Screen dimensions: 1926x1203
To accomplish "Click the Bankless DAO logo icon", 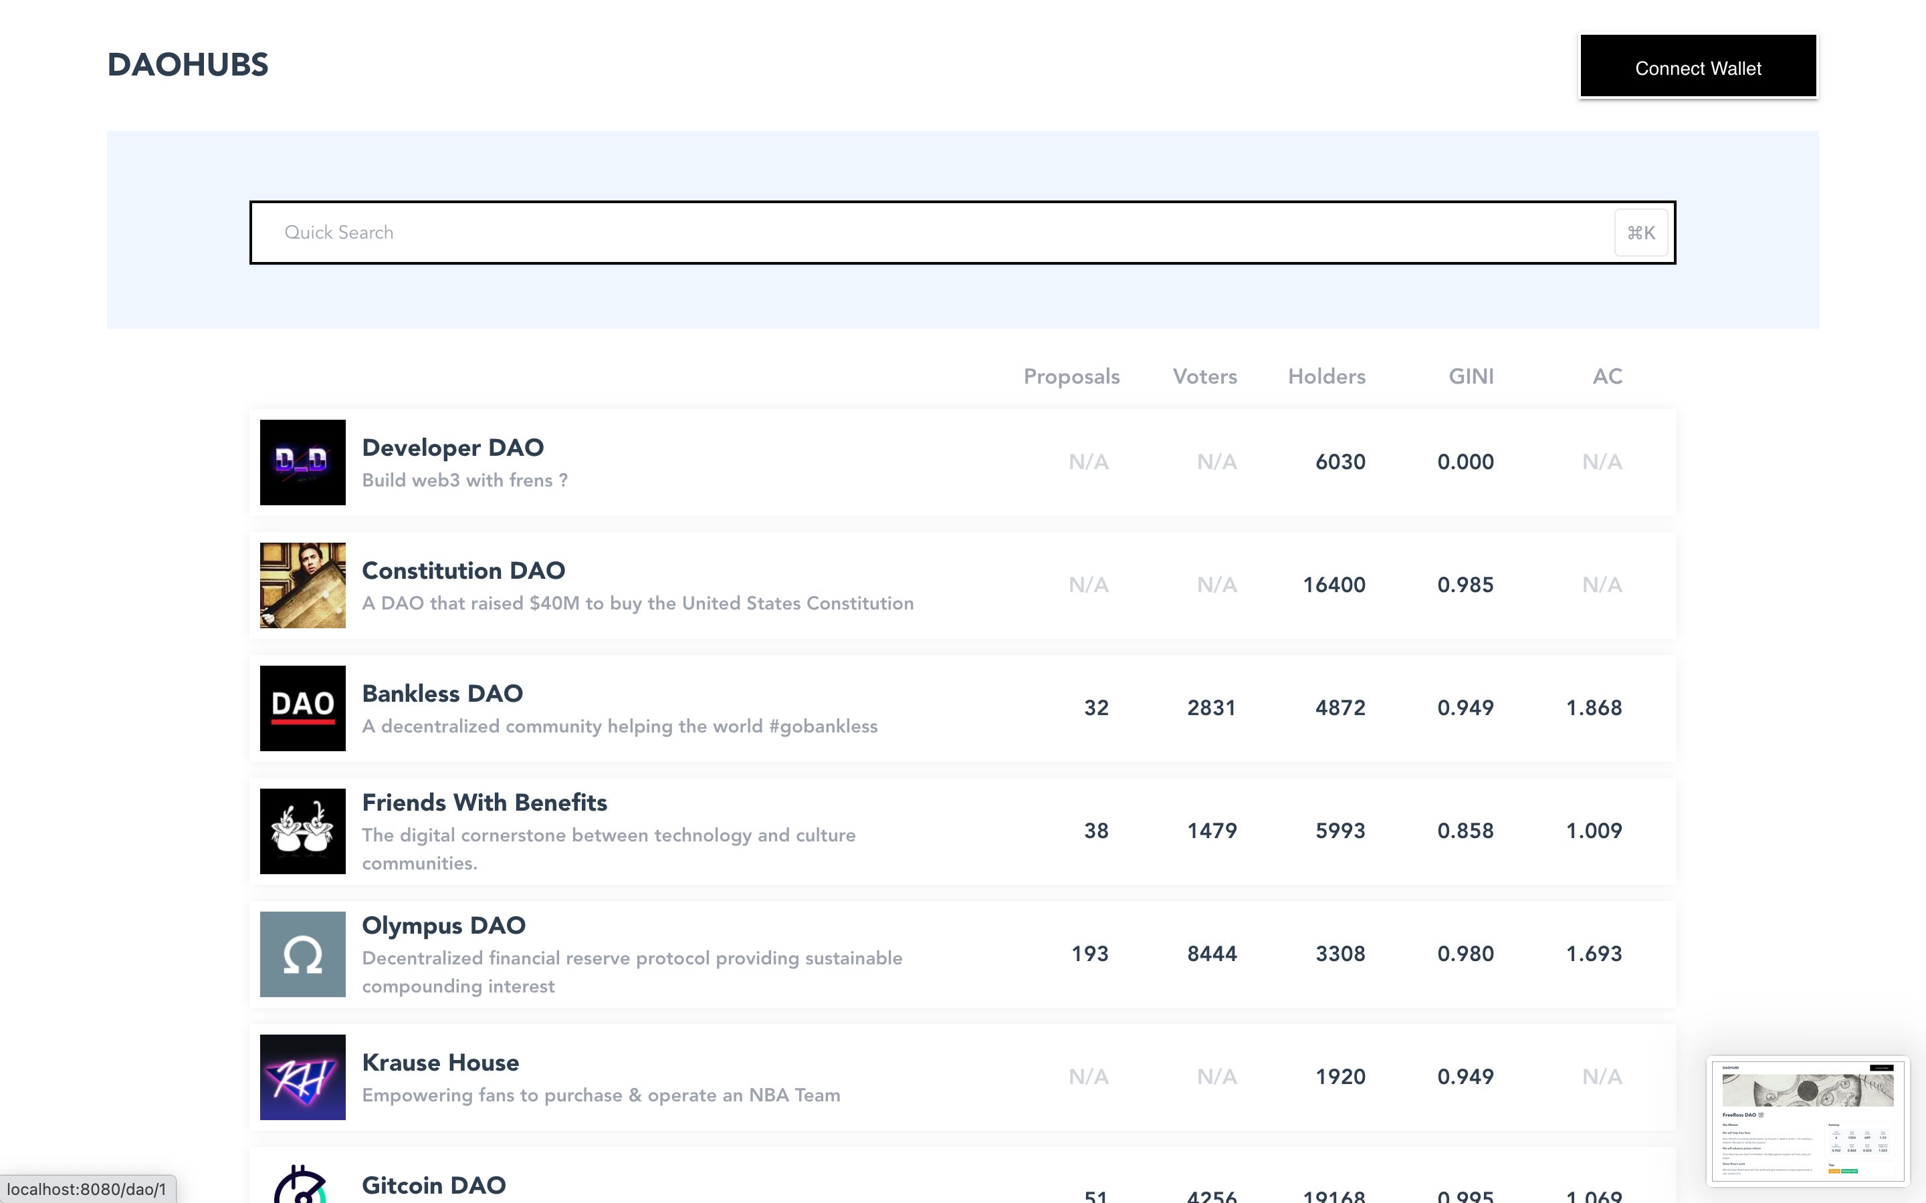I will click(x=302, y=708).
